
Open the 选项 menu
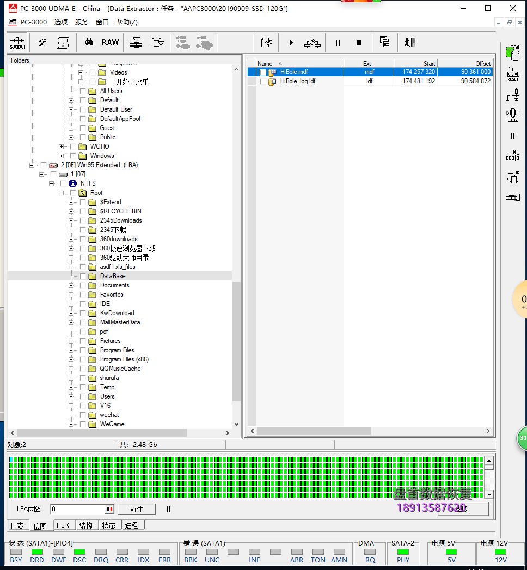click(60, 22)
